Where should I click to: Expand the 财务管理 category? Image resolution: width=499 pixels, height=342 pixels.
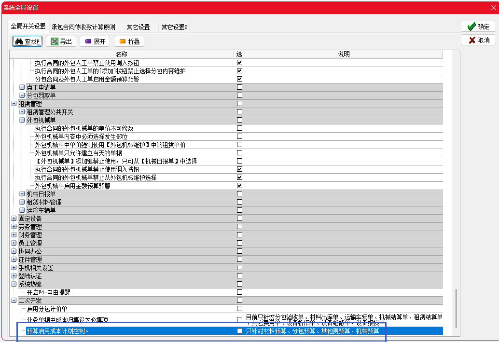(14, 235)
